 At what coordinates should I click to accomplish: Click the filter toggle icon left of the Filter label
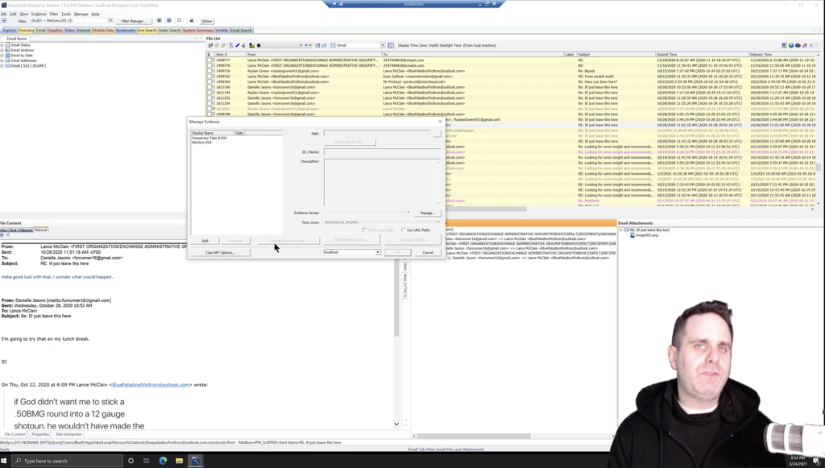click(x=4, y=21)
